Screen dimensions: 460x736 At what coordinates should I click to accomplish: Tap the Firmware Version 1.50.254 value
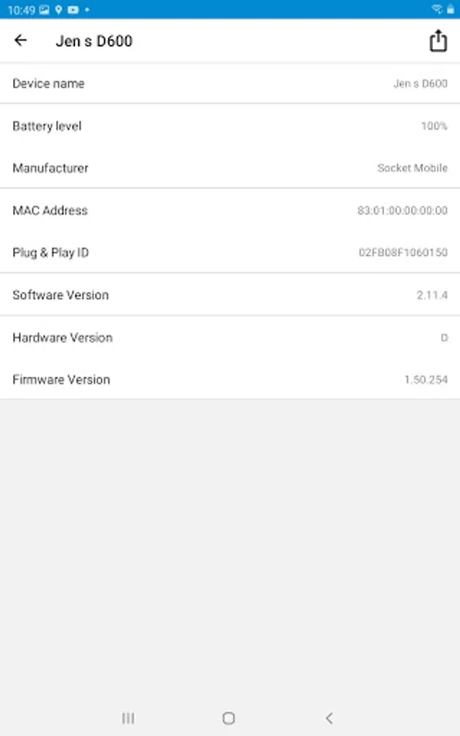tap(426, 379)
